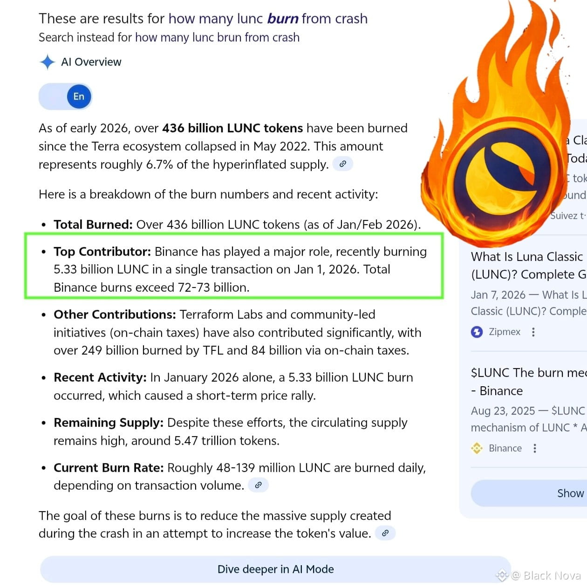Open the three-dot menu beside Zipmex
The height and width of the screenshot is (587, 587).
point(533,332)
